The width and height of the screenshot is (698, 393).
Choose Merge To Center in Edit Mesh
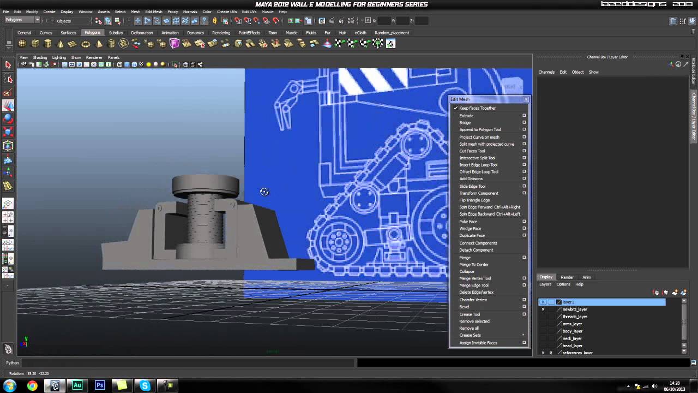tap(474, 265)
